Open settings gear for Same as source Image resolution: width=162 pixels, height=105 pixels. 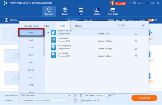tap(136, 34)
